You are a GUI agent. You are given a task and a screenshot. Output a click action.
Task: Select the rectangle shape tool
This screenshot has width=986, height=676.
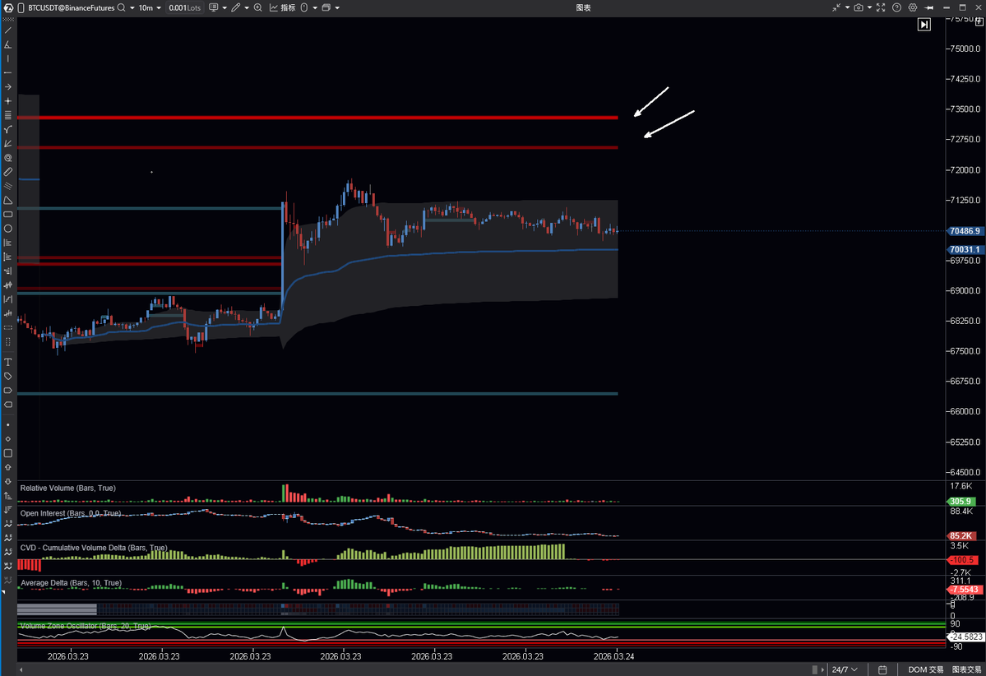(8, 215)
